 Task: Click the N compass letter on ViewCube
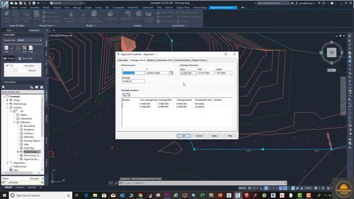(331, 42)
